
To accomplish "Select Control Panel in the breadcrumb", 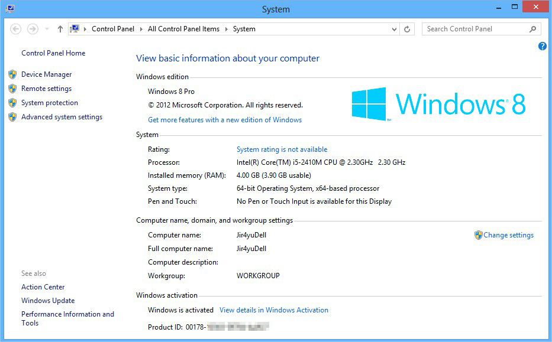I will pyautogui.click(x=113, y=29).
